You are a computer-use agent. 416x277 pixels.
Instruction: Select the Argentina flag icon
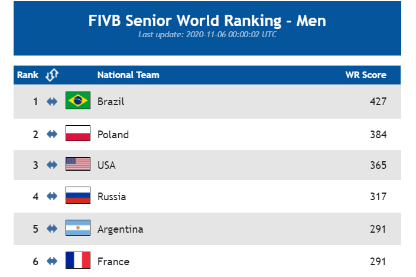pos(78,228)
